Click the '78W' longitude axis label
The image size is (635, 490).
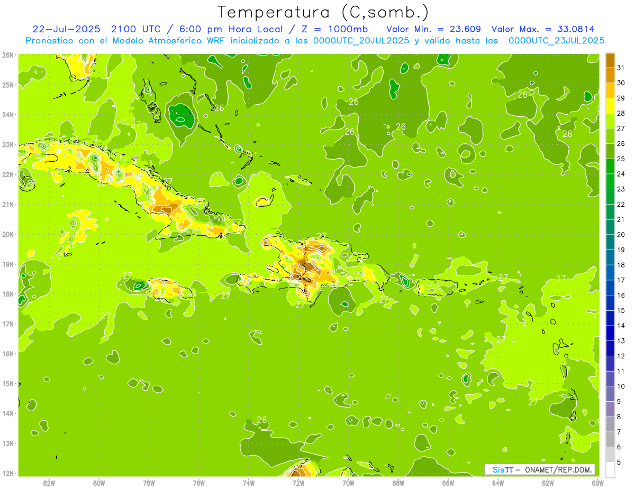149,483
